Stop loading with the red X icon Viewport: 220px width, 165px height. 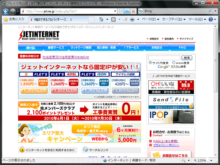[x=133, y=11]
